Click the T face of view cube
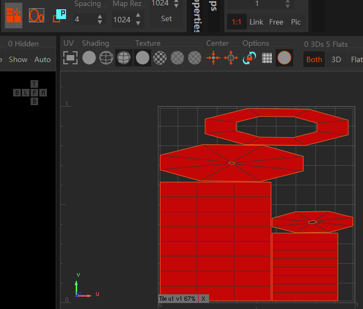The width and height of the screenshot is (363, 309). 34,84
